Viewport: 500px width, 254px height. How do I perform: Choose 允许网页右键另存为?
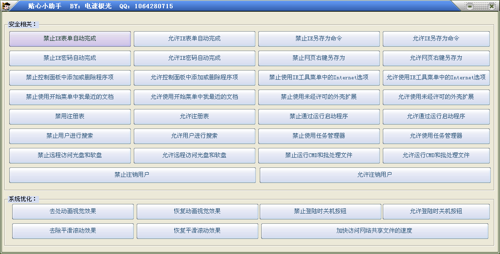436,58
